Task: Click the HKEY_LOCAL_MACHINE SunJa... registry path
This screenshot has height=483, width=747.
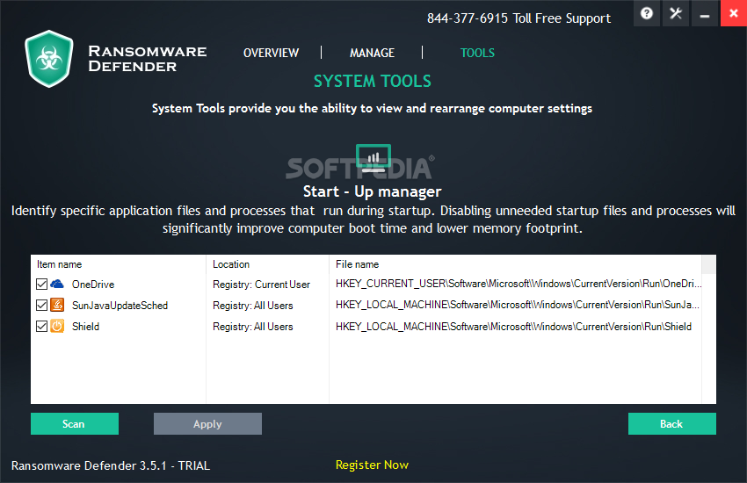Action: pyautogui.click(x=518, y=305)
